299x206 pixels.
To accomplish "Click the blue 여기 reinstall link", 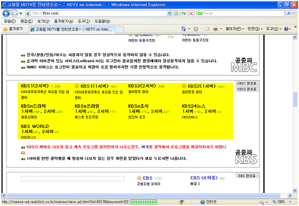I will pyautogui.click(x=145, y=147).
